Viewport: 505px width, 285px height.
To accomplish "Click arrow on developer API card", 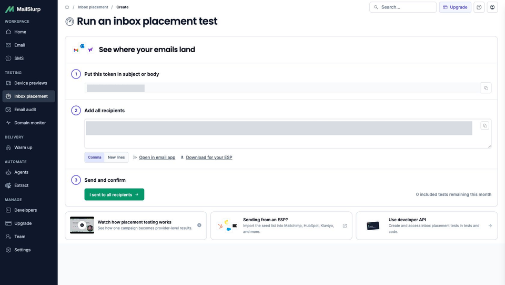I will coord(490,225).
